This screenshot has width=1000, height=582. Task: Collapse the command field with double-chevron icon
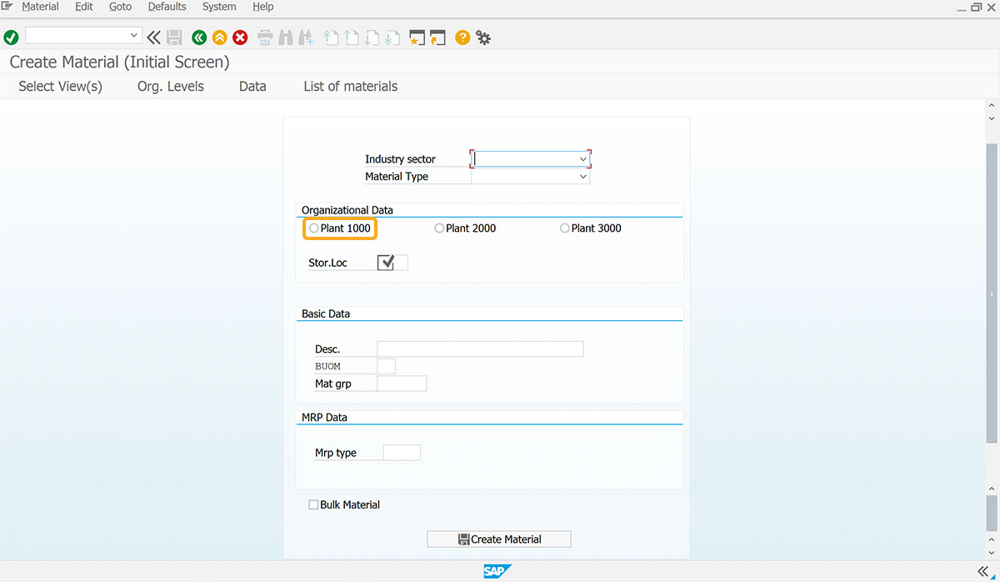pos(153,38)
